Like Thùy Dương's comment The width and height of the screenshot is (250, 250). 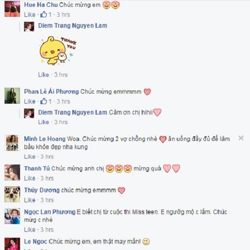[x=30, y=200]
